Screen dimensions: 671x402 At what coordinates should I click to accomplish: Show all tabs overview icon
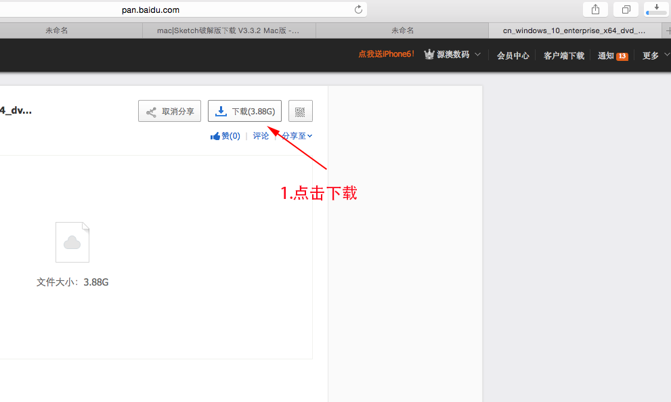626,9
